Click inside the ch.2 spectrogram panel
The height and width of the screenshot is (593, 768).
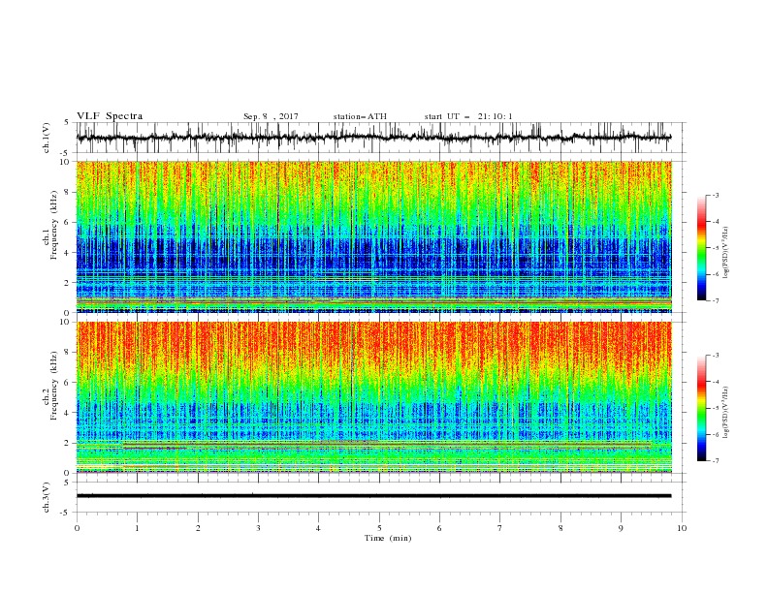373,397
